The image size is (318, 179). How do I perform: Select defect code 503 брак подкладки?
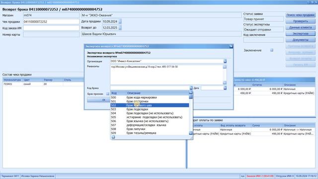(150, 109)
